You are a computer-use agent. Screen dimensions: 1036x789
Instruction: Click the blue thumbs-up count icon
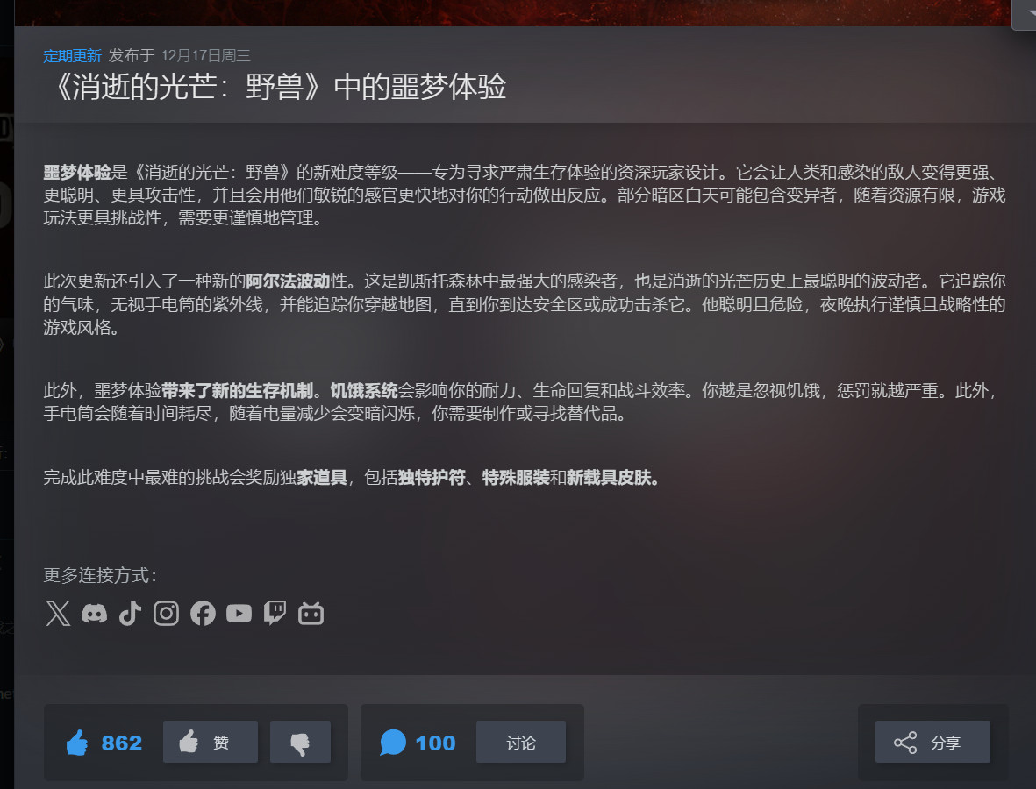click(x=77, y=743)
